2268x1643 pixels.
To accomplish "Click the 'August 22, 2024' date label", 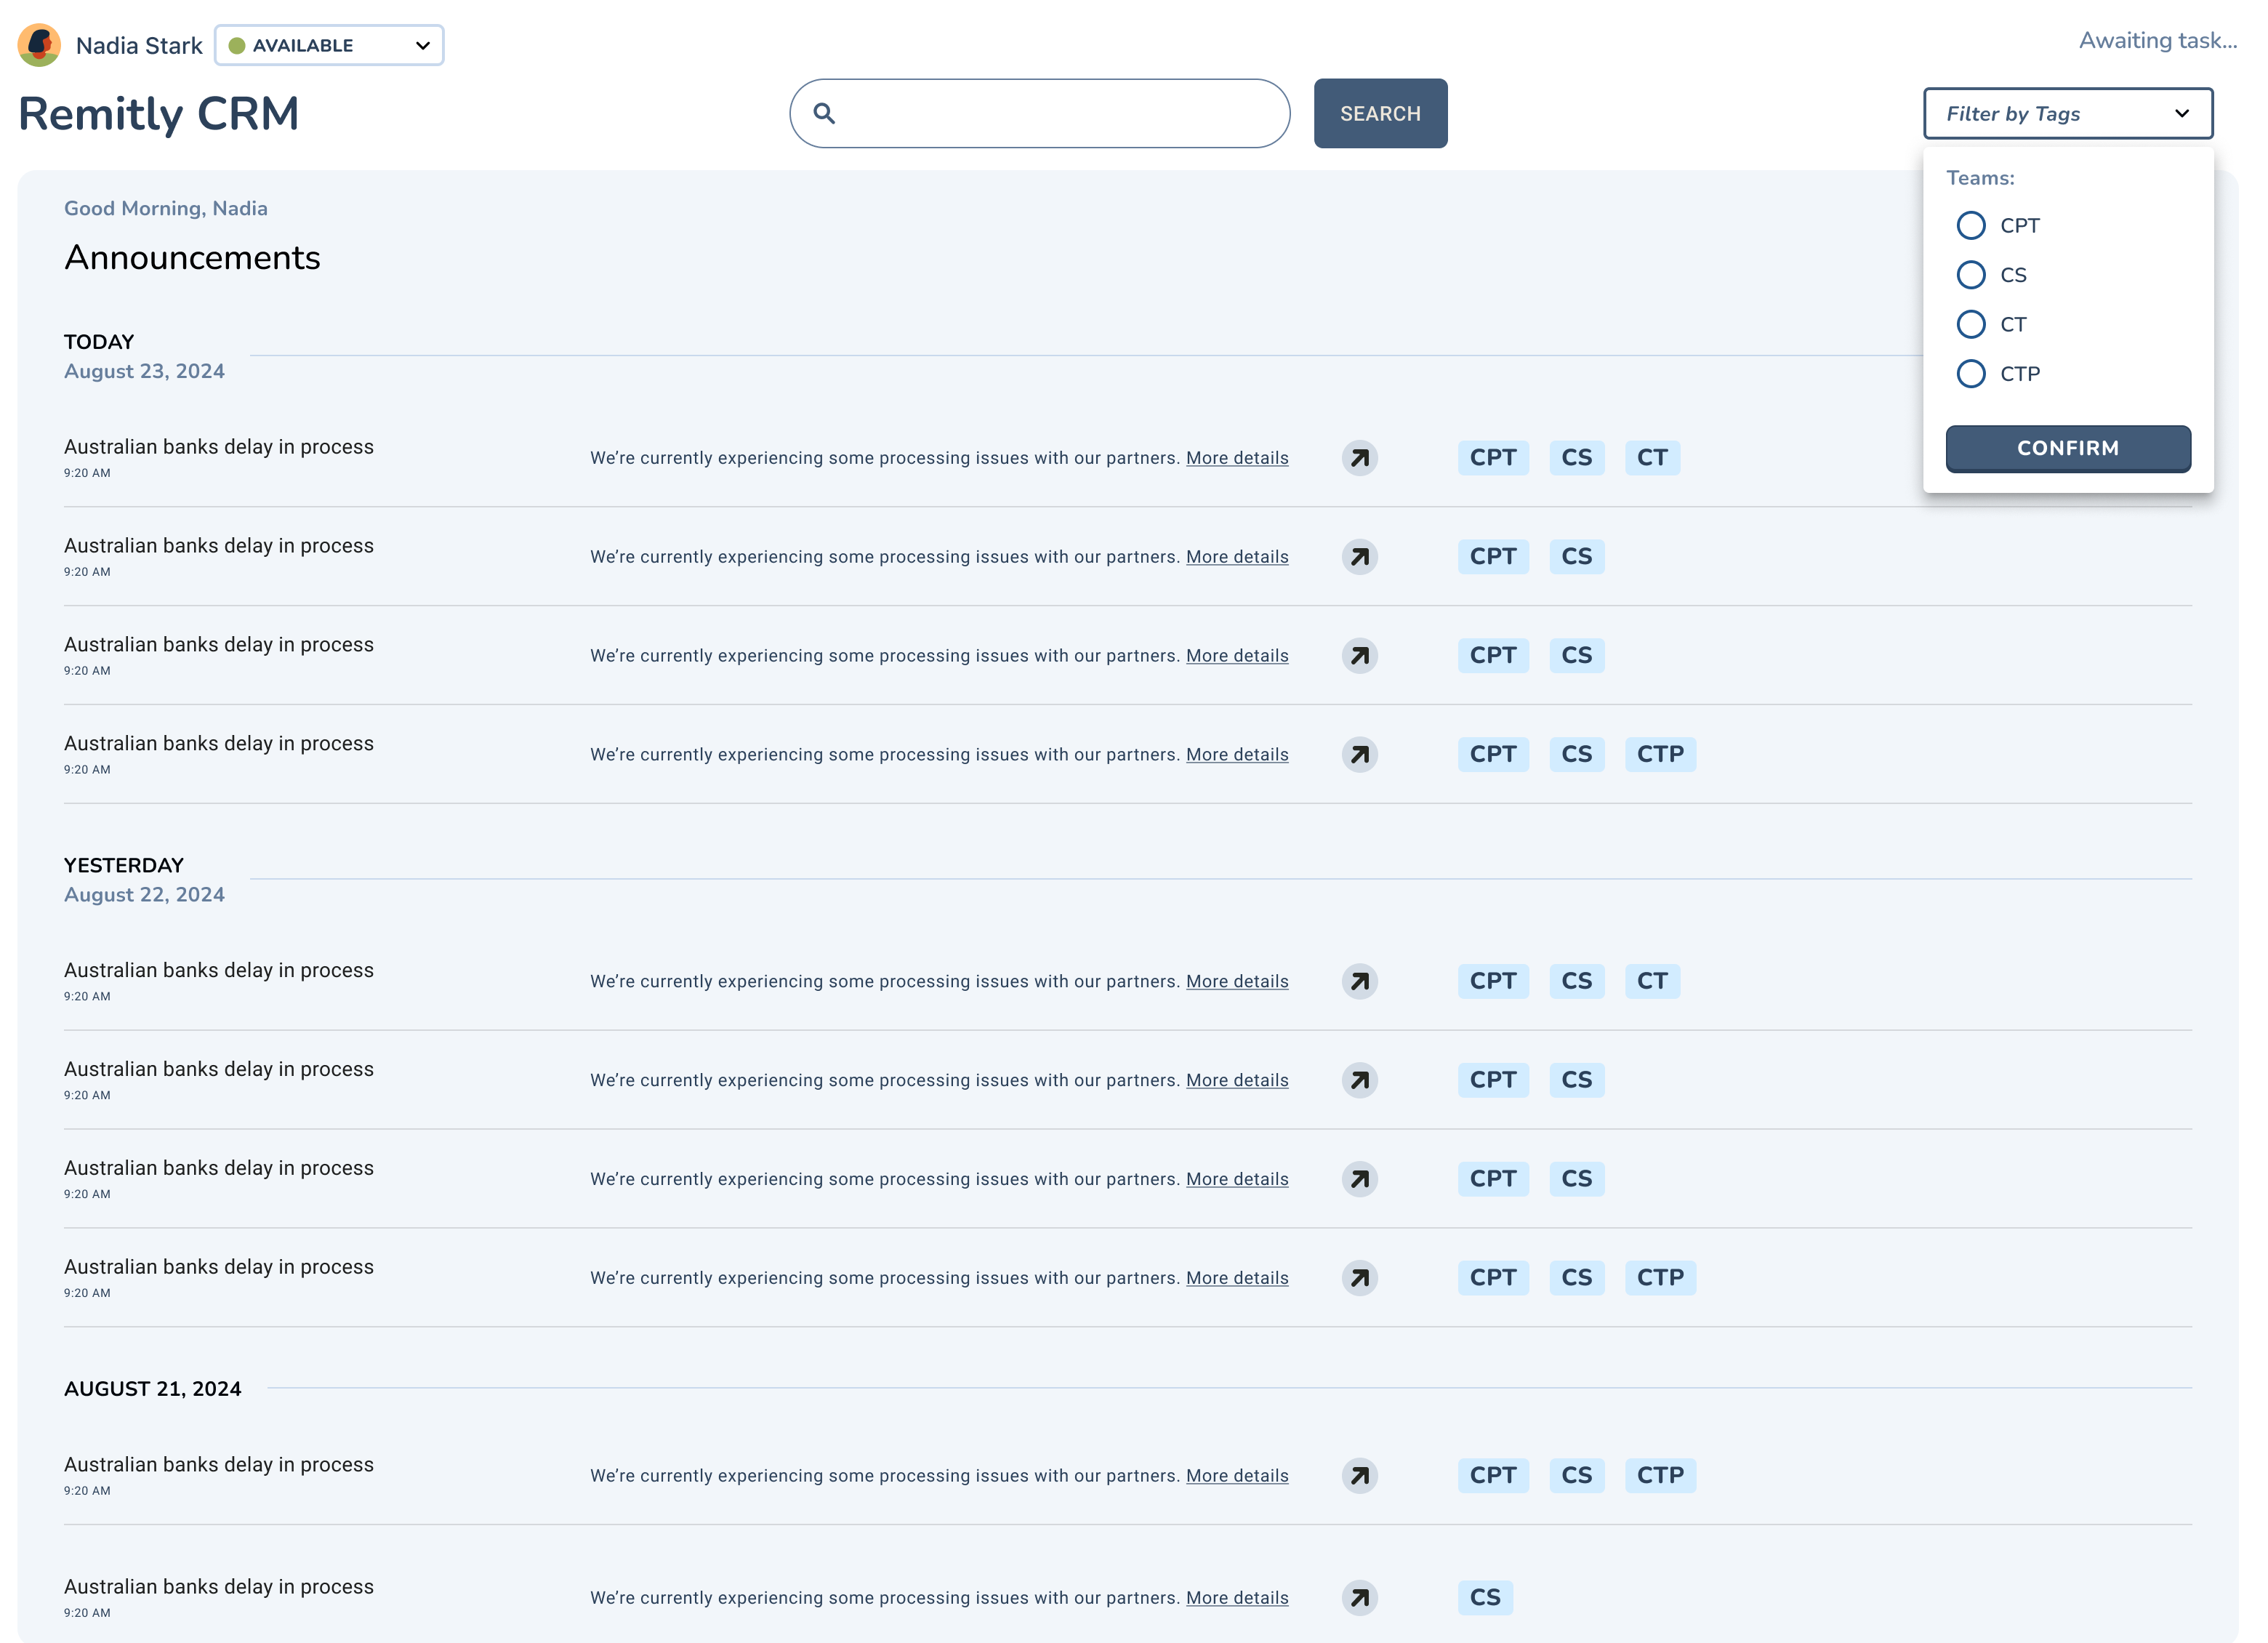I will click(x=144, y=895).
